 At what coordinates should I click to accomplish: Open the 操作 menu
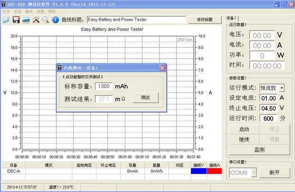tap(29, 12)
